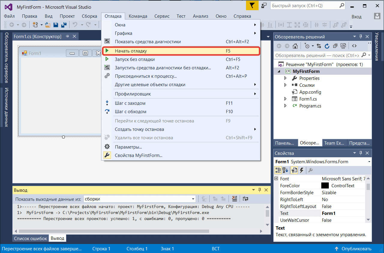Open the Уведомления side tab
384x253 pixels.
pos(377,46)
